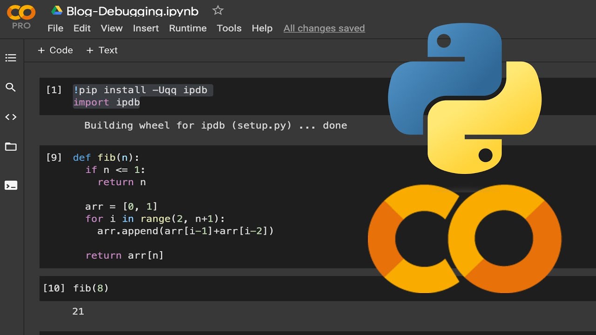Click the Google Drive icon beside notebook title
The height and width of the screenshot is (335, 596).
57,11
